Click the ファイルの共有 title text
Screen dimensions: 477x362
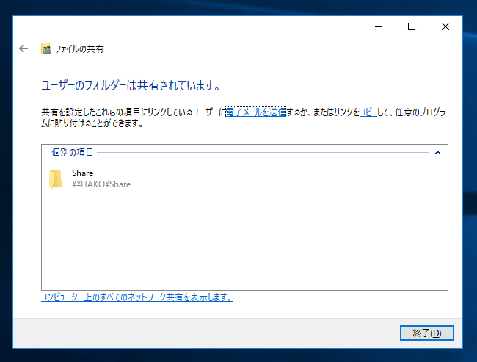(79, 49)
